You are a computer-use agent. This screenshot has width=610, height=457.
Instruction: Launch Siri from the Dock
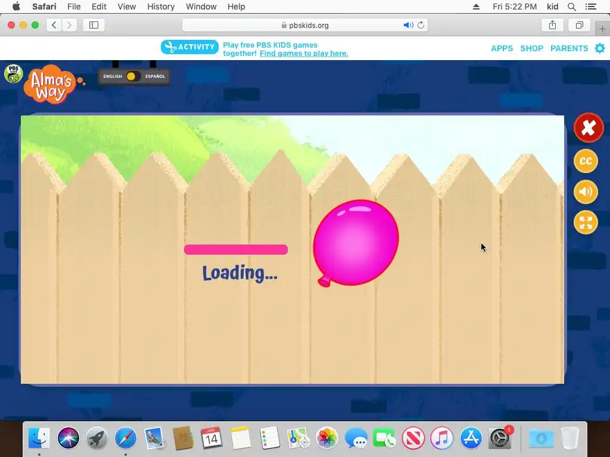(x=69, y=438)
